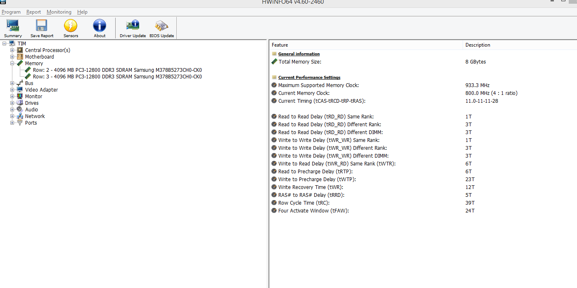Expand the Motherboard node

[x=12, y=57]
